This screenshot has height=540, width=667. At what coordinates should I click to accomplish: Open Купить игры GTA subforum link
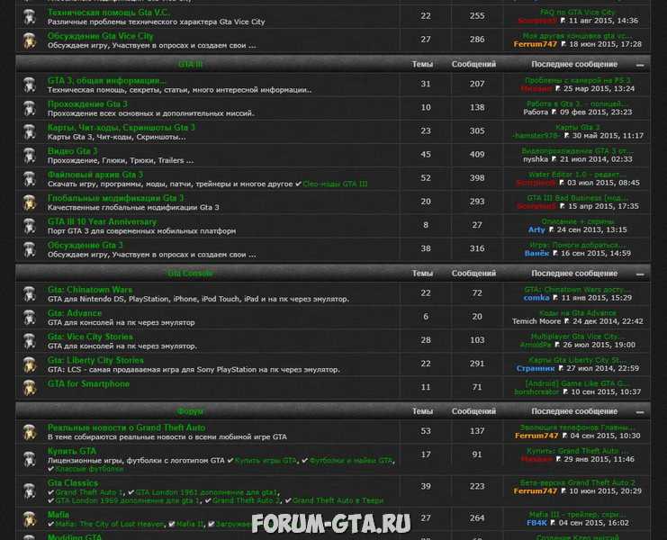coord(266,461)
